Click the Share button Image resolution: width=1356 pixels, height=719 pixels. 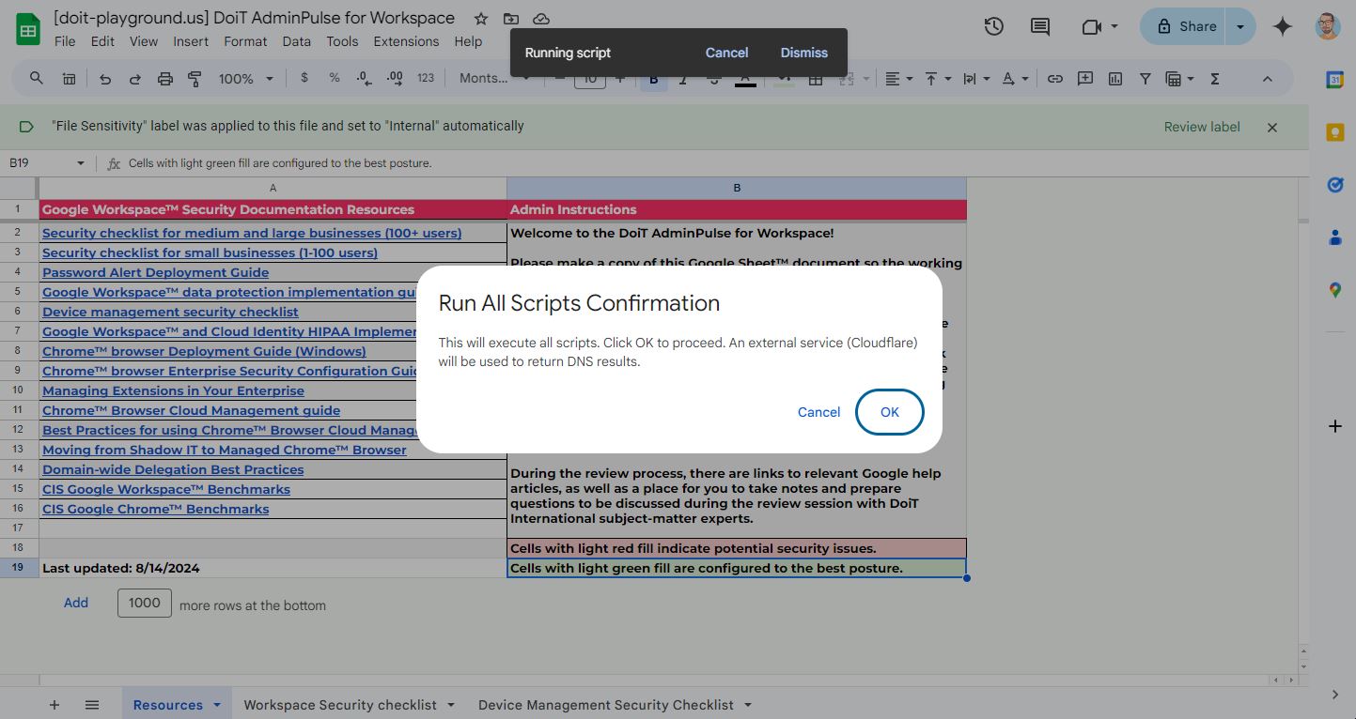coord(1186,26)
